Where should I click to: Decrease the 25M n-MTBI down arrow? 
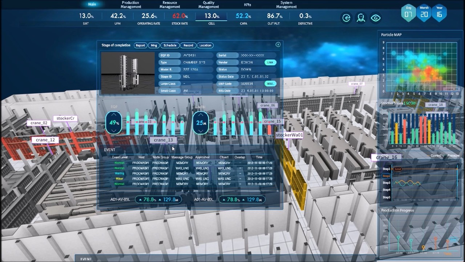[x=201, y=130]
